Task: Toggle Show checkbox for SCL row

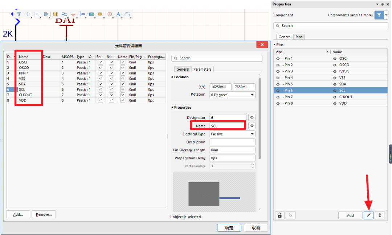Action: tap(101, 89)
